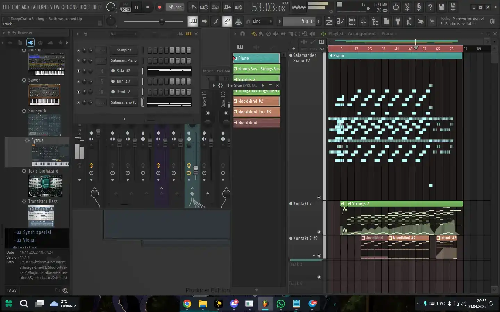Open the FILE menu
Screen dimensions: 500x312
[x=7, y=7]
